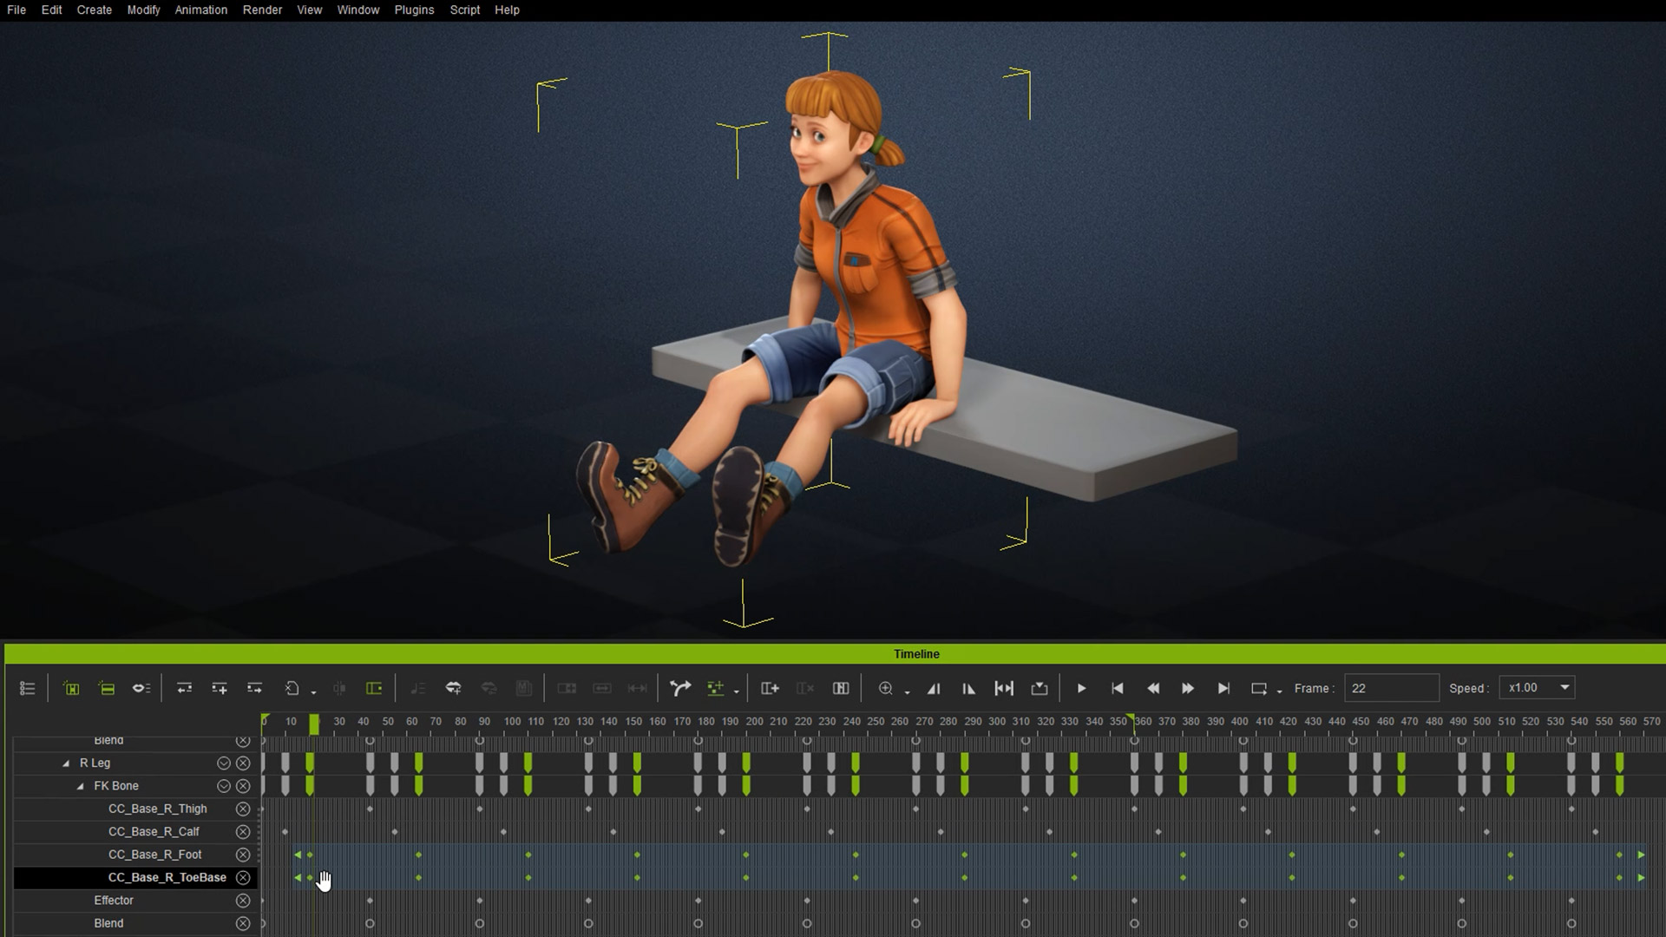Close the Effector track

(243, 901)
